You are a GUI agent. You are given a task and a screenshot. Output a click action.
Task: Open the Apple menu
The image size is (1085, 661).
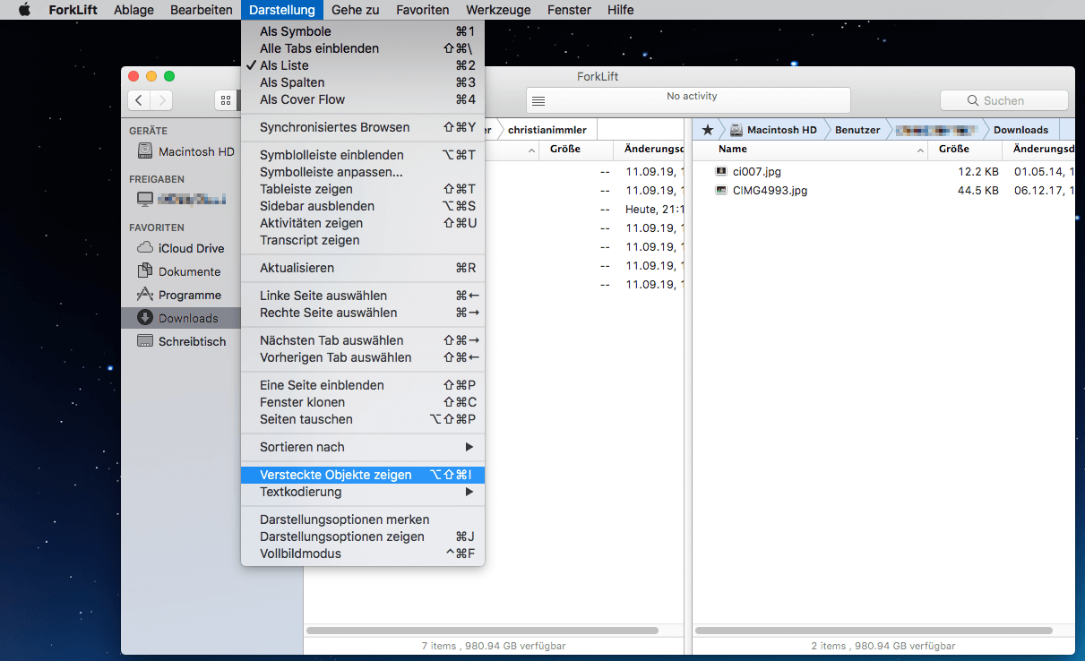(24, 10)
